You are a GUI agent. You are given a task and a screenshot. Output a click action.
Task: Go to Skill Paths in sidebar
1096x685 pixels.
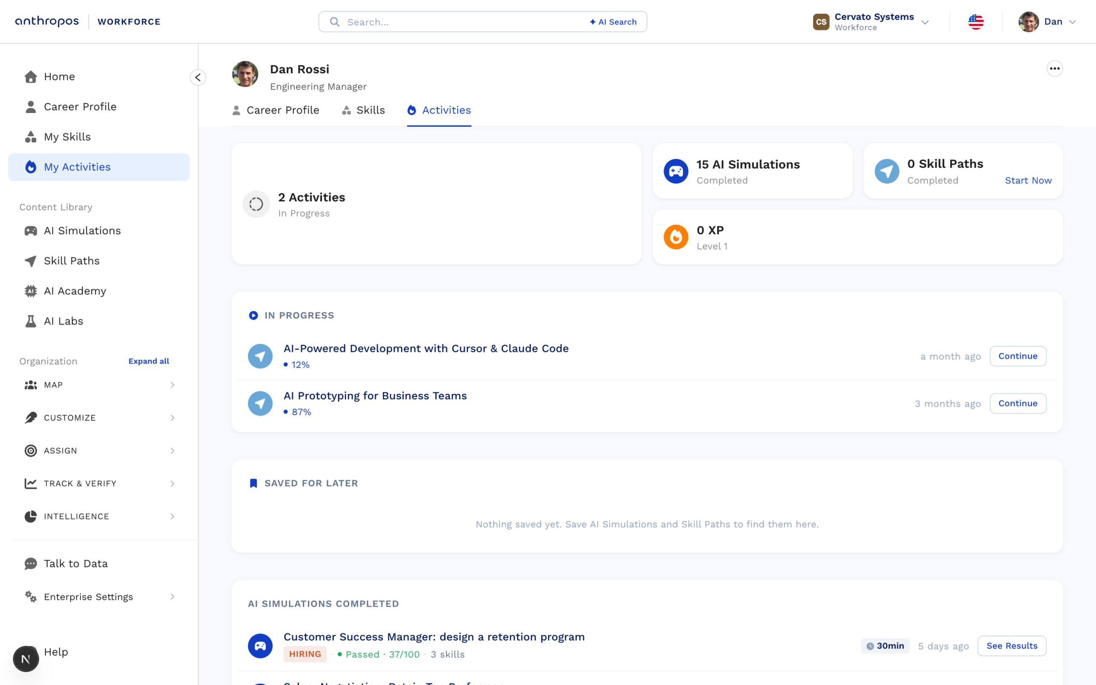(99, 261)
